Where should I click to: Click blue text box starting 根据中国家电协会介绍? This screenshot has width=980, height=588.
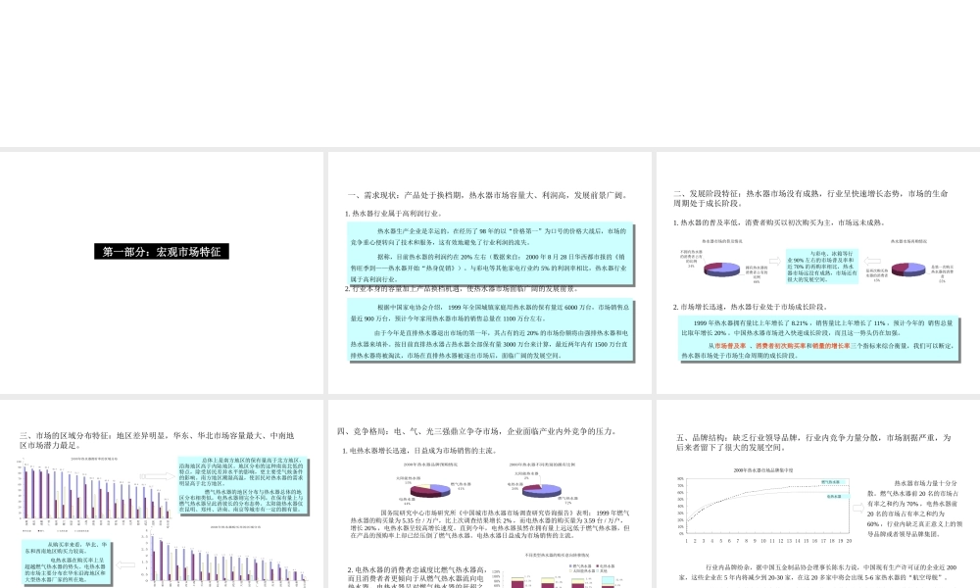coord(491,330)
